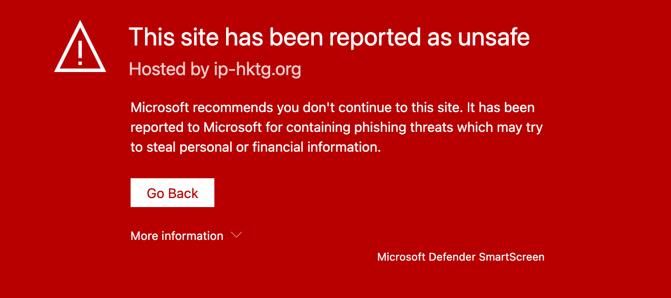Click the 'It has been' sentence start

coord(500,108)
